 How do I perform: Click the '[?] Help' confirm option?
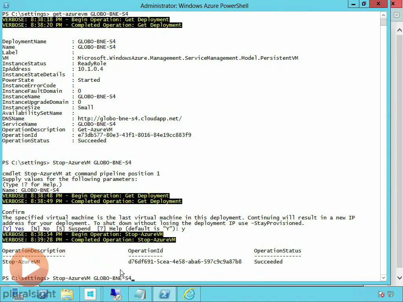(x=109, y=228)
